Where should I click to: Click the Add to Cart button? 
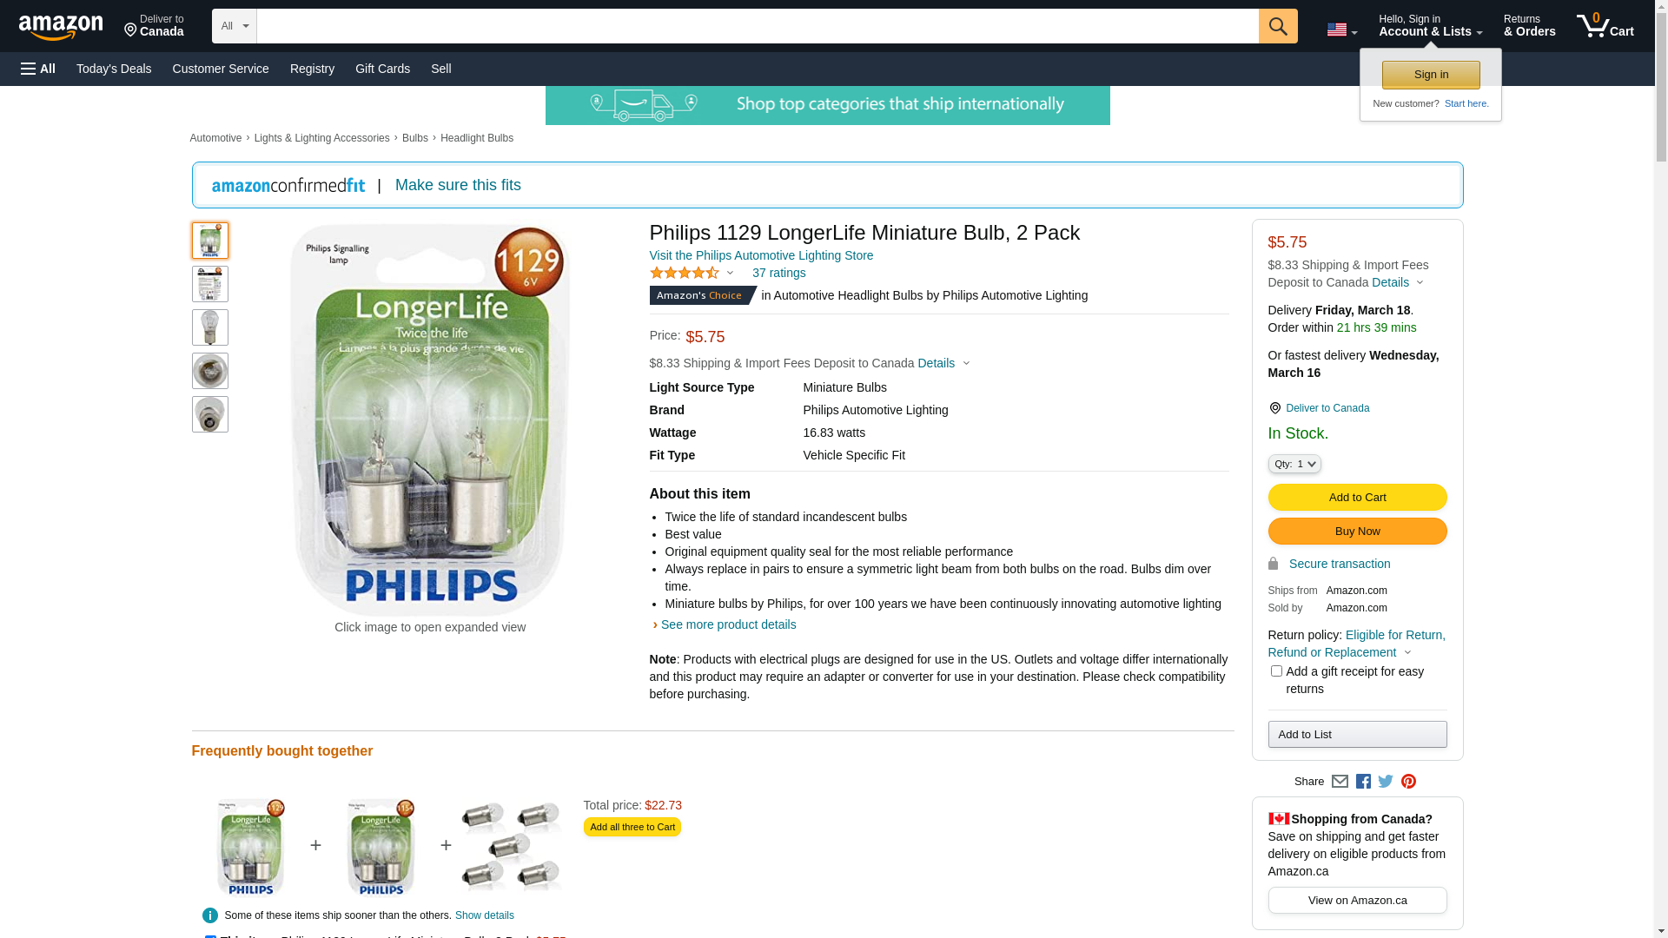[x=1357, y=497]
